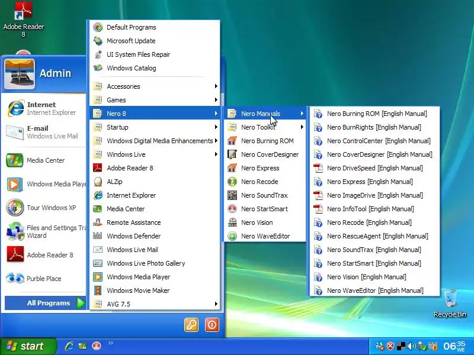
Task: Open Nero Recode [English Manual]
Action: point(374,222)
